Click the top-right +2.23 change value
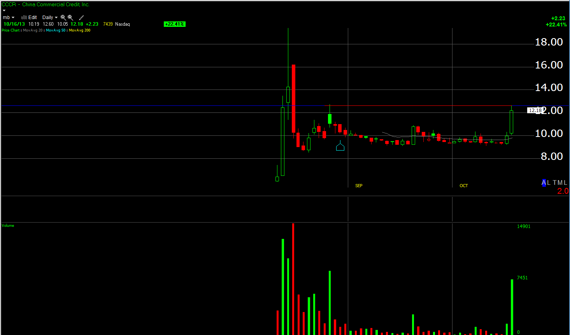 click(558, 18)
